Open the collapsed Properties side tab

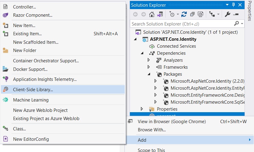click(250, 11)
